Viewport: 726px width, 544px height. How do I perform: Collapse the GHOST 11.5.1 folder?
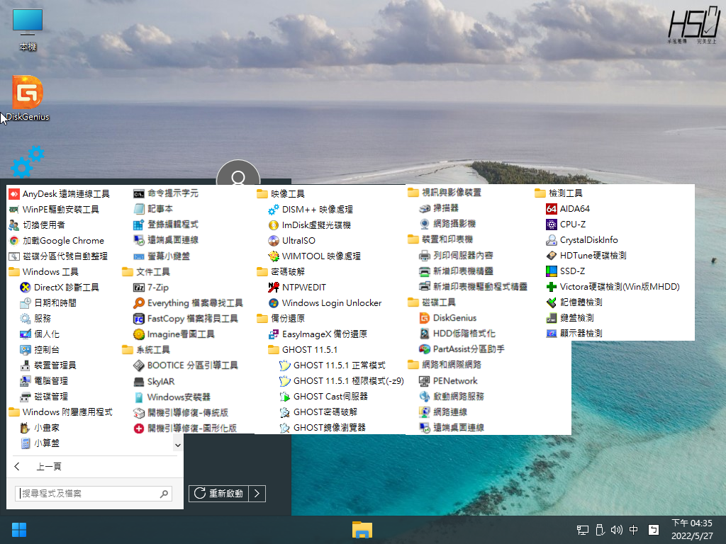(x=303, y=350)
